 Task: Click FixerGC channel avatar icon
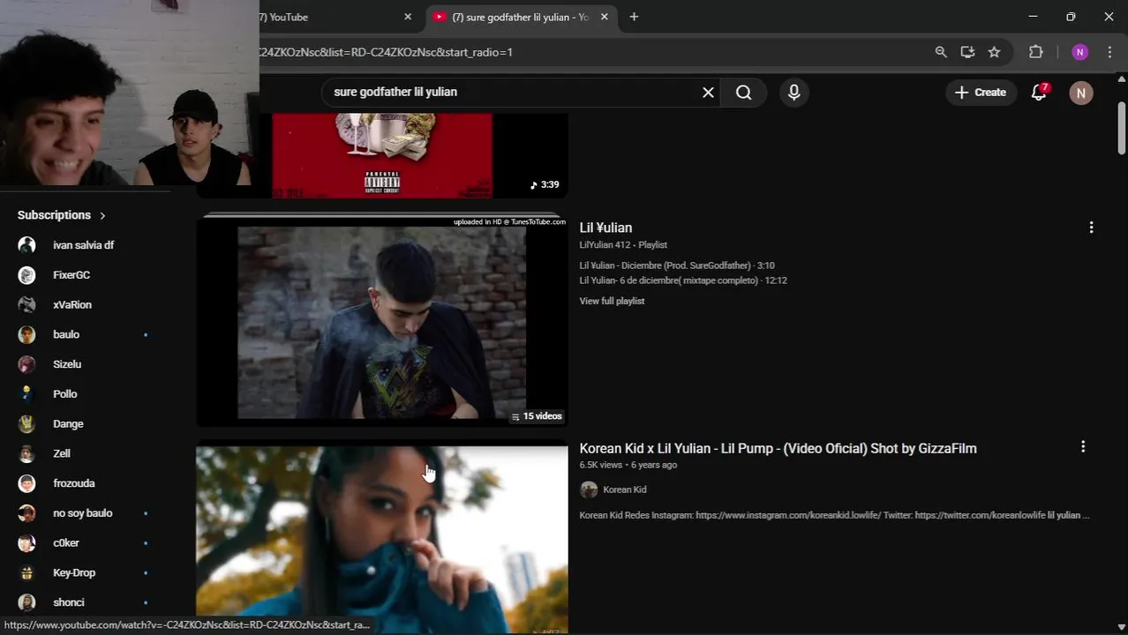coord(27,275)
